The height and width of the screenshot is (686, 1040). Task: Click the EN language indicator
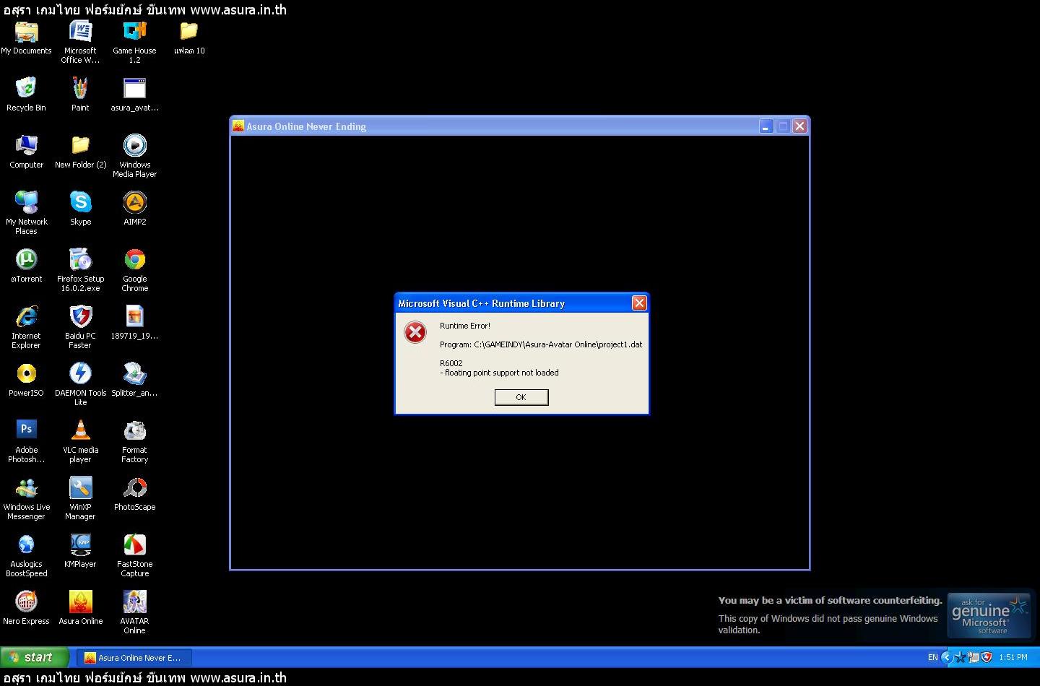coord(932,658)
